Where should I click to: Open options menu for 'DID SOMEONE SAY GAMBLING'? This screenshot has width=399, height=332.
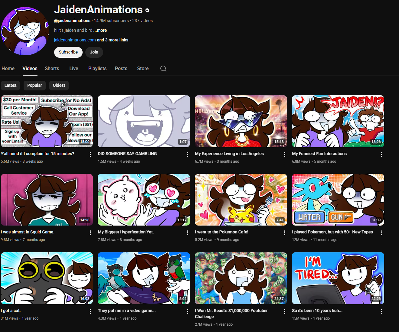tap(188, 155)
